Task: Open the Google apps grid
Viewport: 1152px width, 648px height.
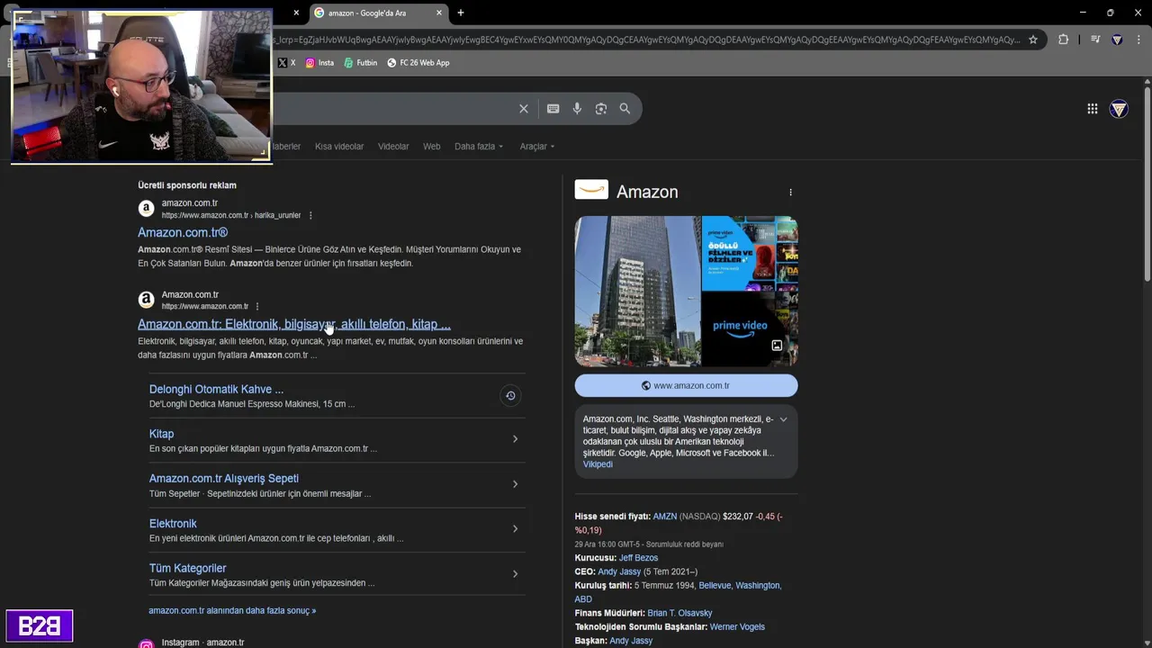Action: [x=1092, y=109]
